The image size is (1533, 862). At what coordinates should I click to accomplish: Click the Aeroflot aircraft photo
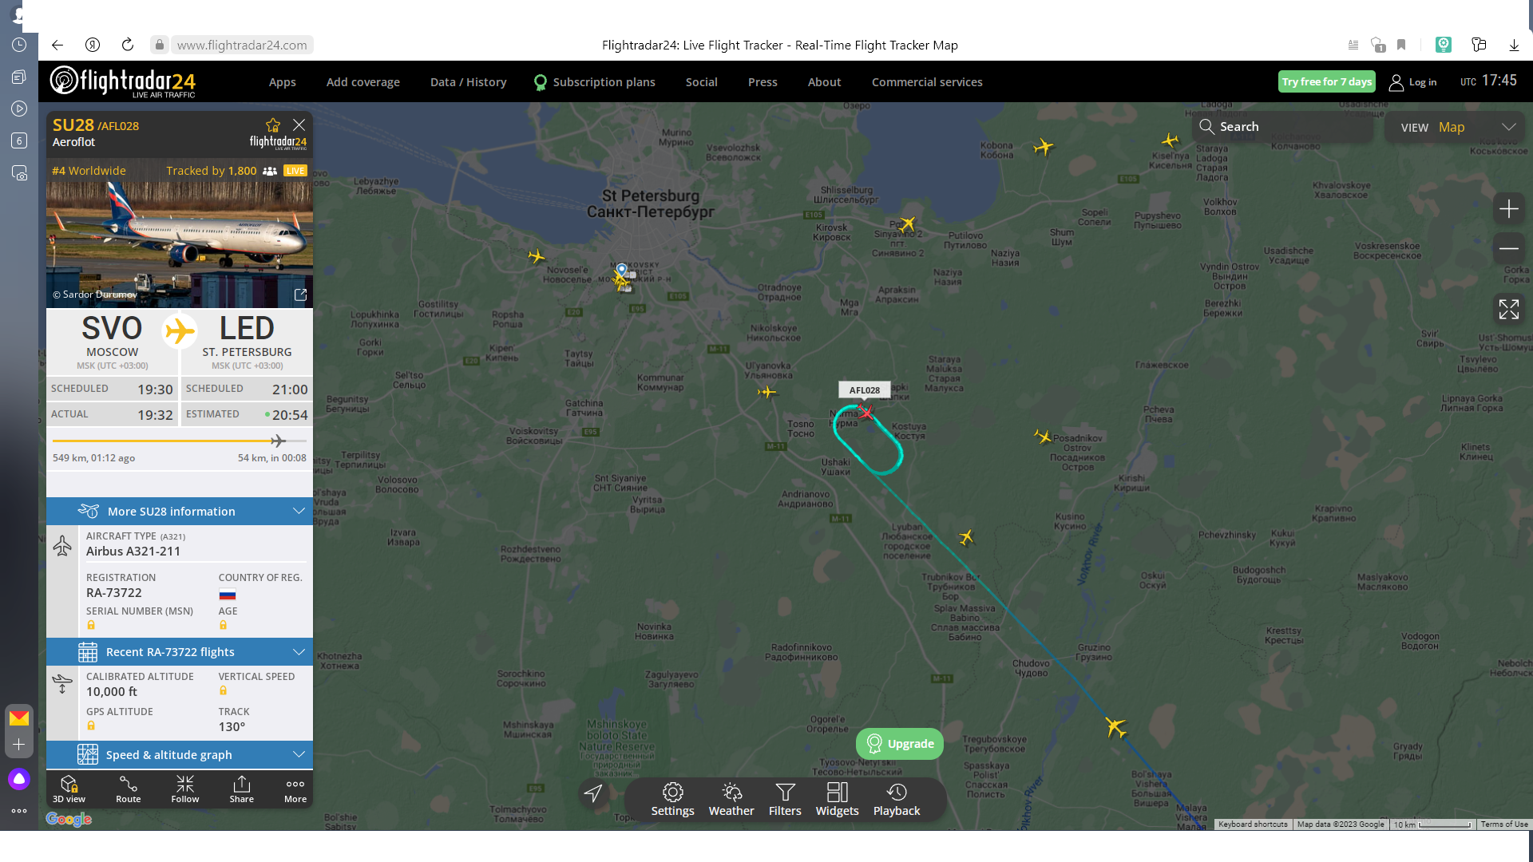pos(180,243)
